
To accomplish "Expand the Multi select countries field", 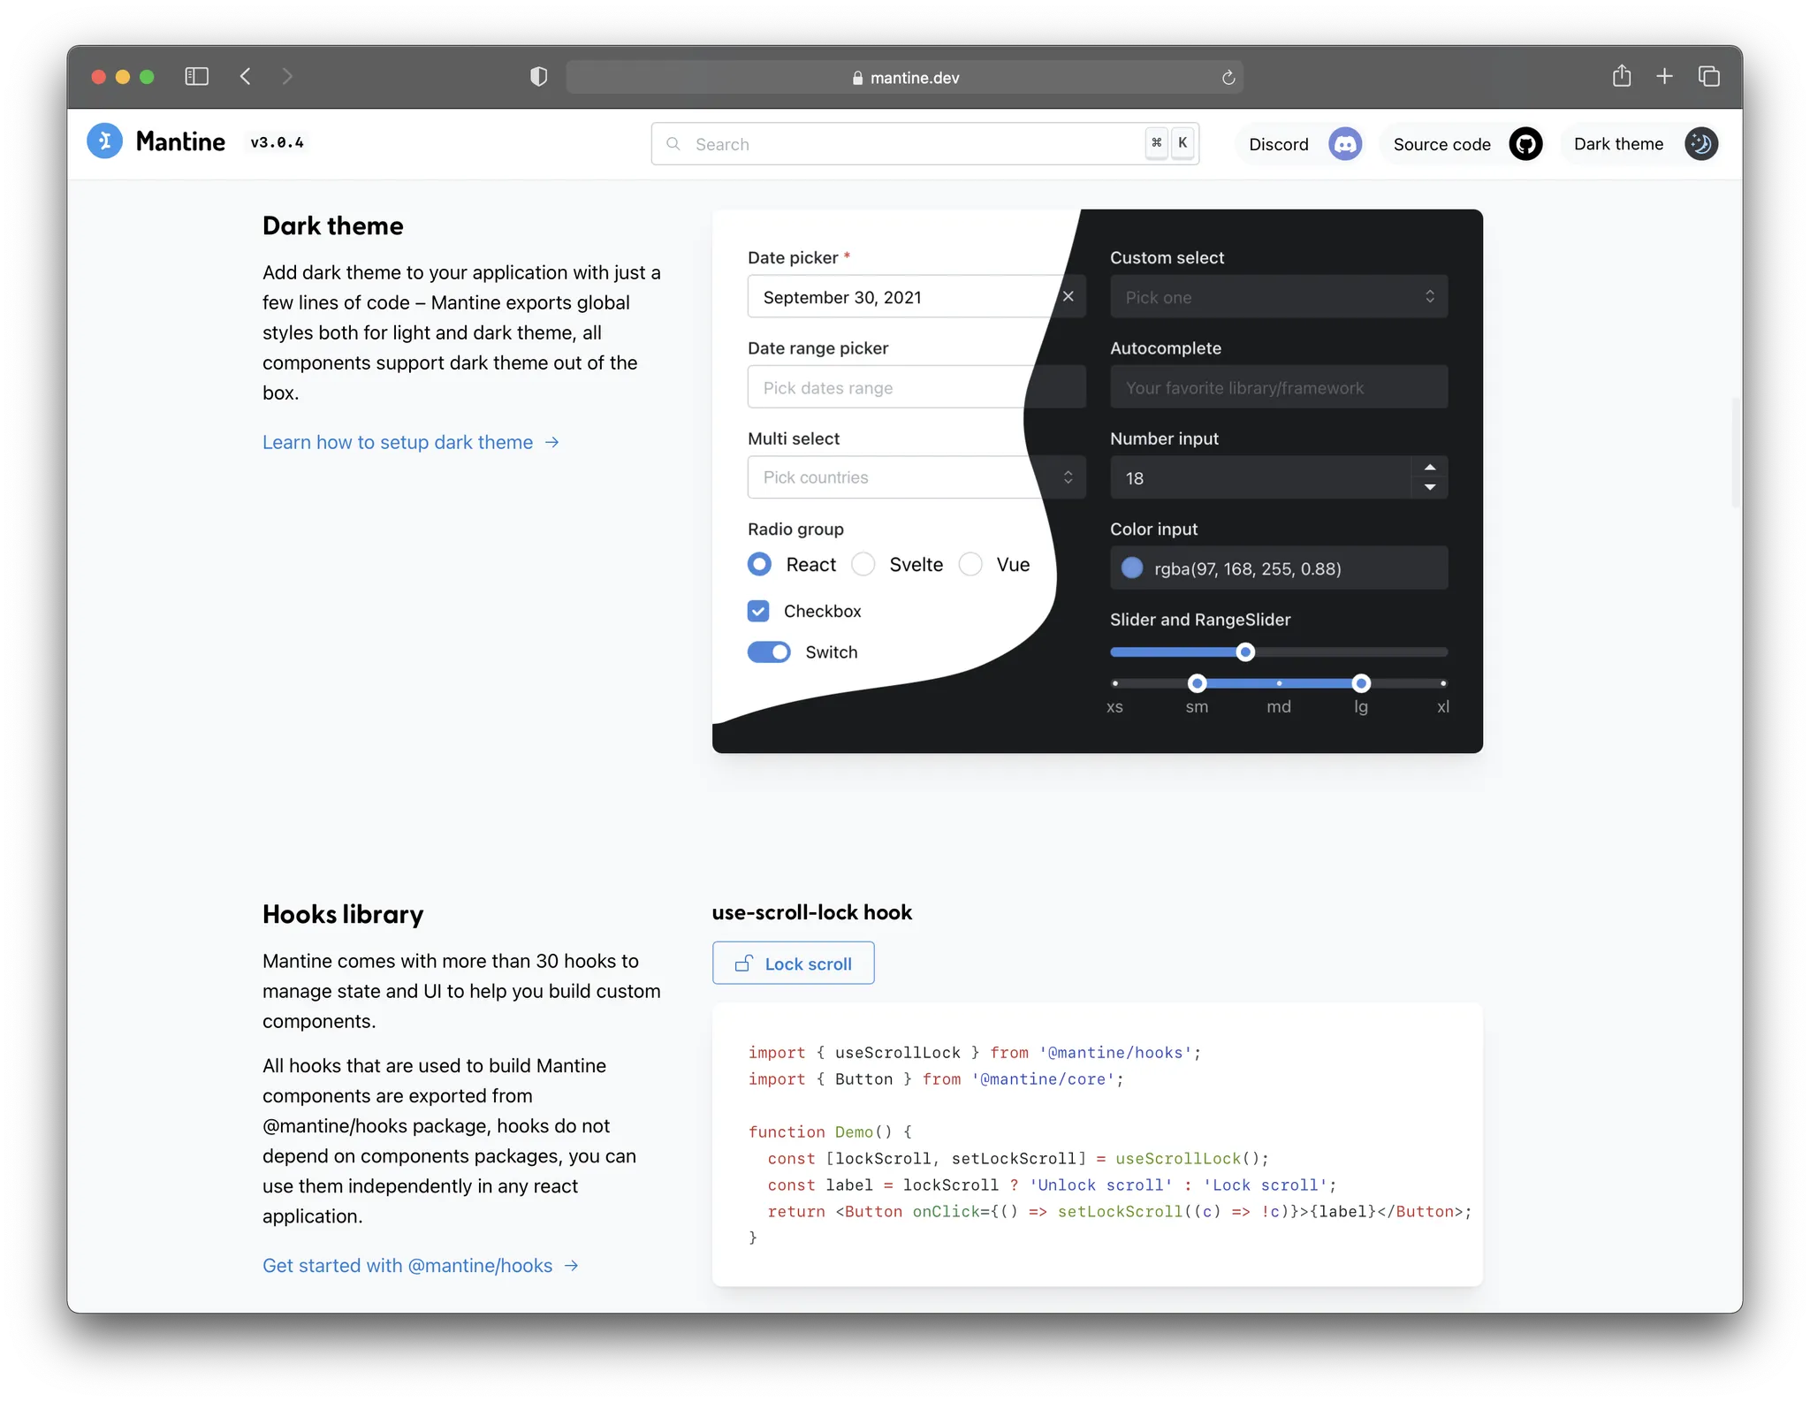I will 910,477.
